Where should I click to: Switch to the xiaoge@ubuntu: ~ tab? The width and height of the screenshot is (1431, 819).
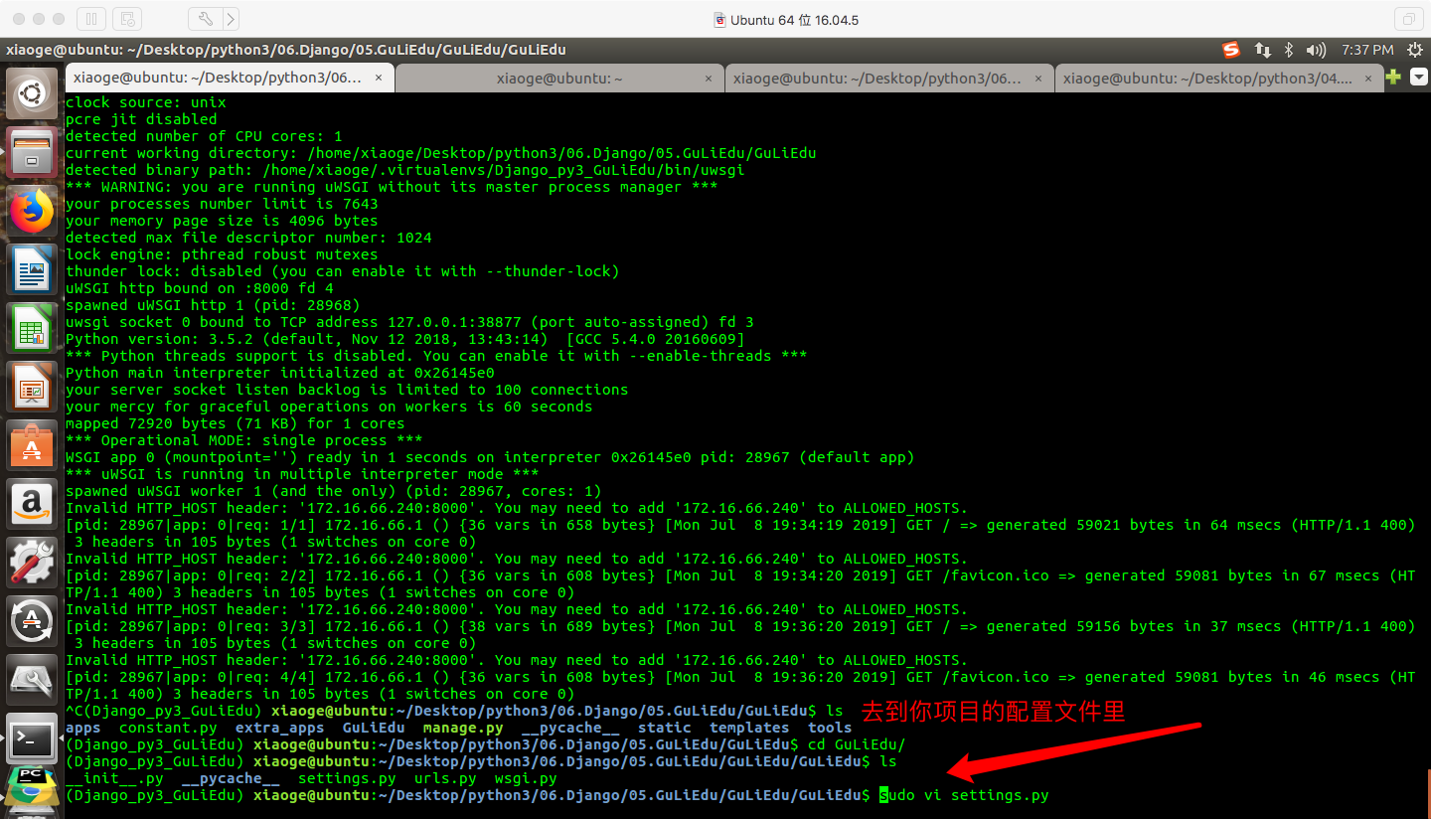click(x=558, y=79)
